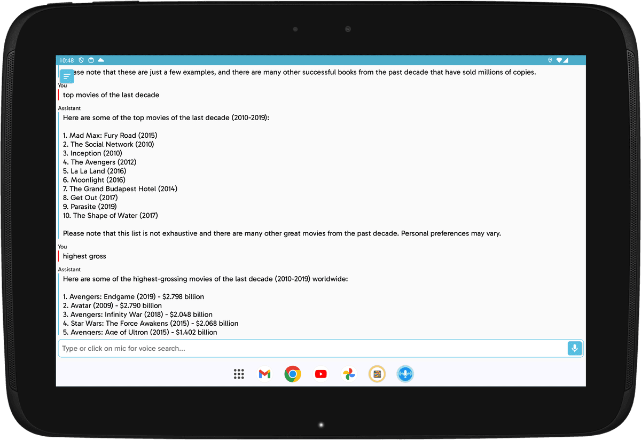The width and height of the screenshot is (641, 440).
Task: Select the 'top movies of the last decade' message
Action: 111,95
